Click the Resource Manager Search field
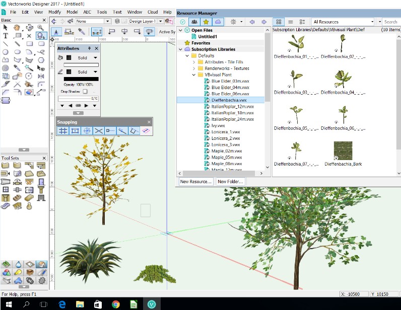The width and height of the screenshot is (401, 310). pyautogui.click(x=391, y=22)
